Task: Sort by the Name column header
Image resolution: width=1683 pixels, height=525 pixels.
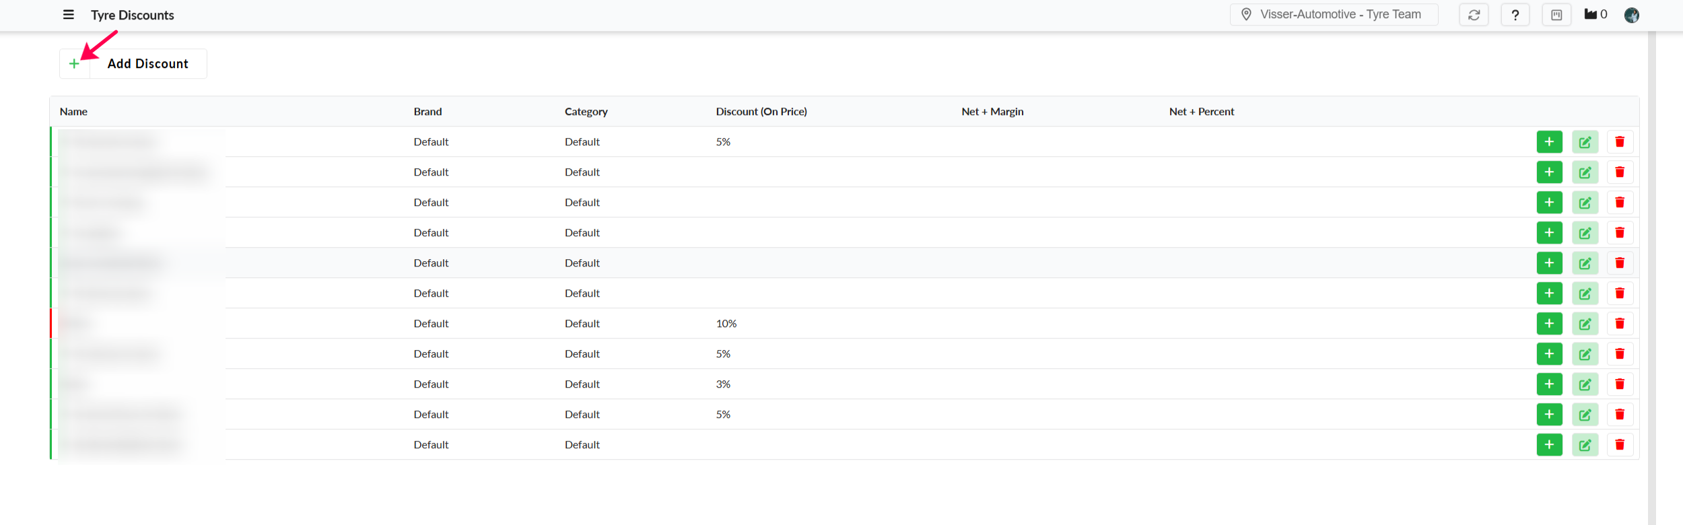Action: pyautogui.click(x=73, y=112)
